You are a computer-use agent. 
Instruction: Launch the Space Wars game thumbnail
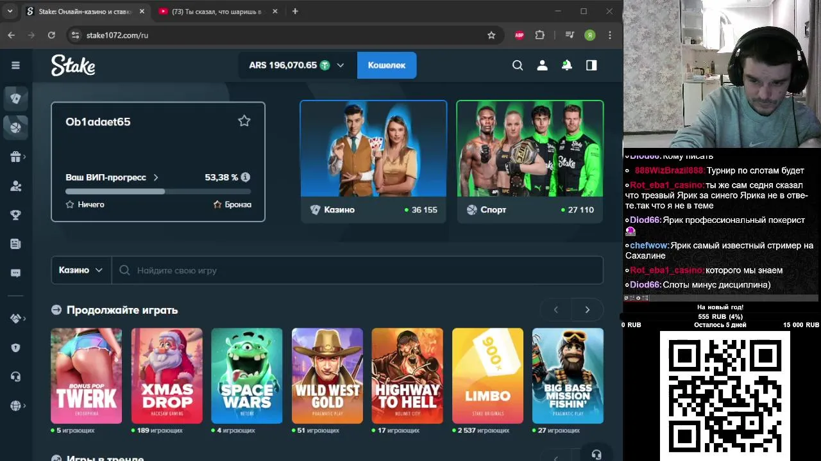click(x=247, y=376)
